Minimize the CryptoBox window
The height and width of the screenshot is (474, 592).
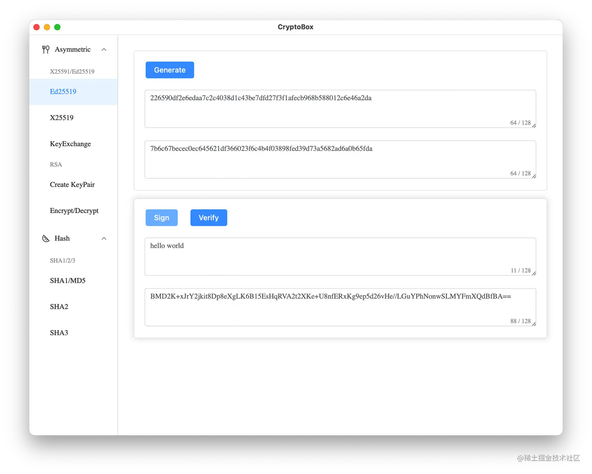point(47,27)
